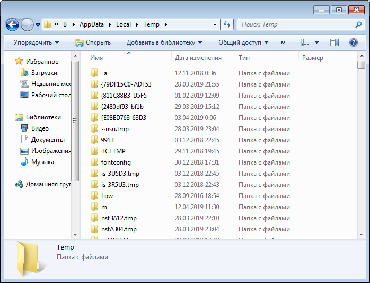This screenshot has width=370, height=283.
Task: Refresh the Temp folder view
Action: (227, 24)
